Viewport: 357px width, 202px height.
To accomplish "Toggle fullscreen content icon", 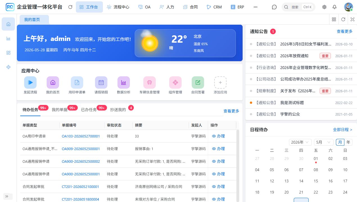I will point(353,19).
